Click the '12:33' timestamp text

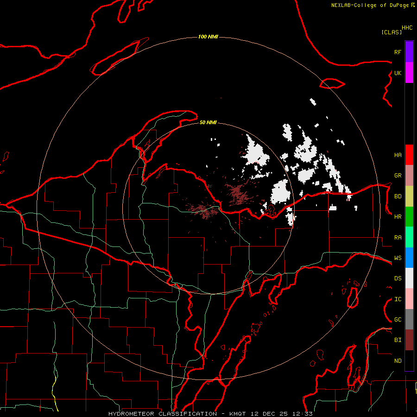[303, 414]
